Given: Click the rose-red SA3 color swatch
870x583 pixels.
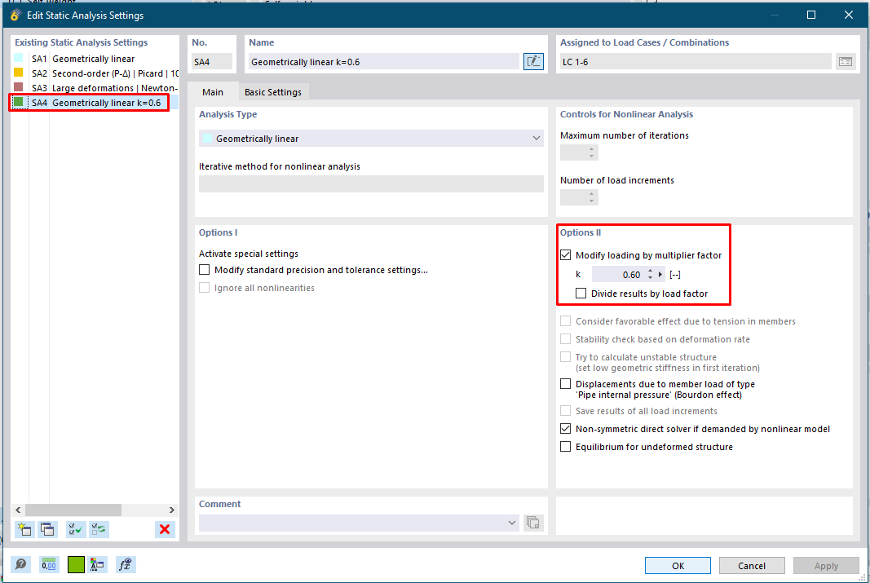Looking at the screenshot, I should [18, 87].
